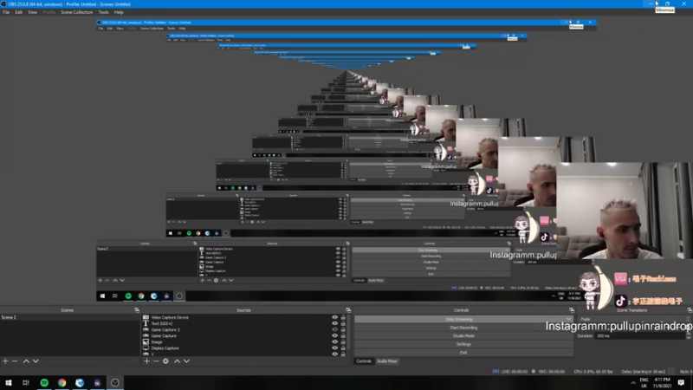Click the OBS Studio taskbar icon

point(115,383)
